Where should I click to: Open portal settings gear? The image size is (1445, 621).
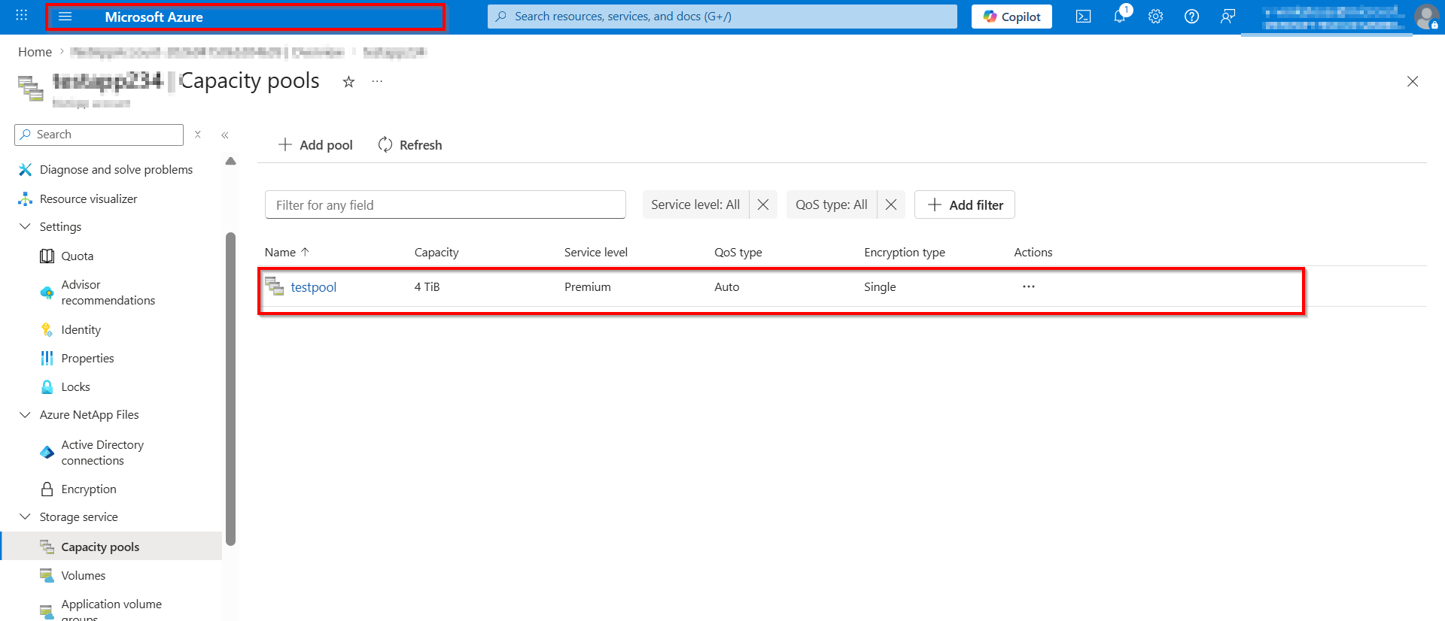(x=1155, y=17)
